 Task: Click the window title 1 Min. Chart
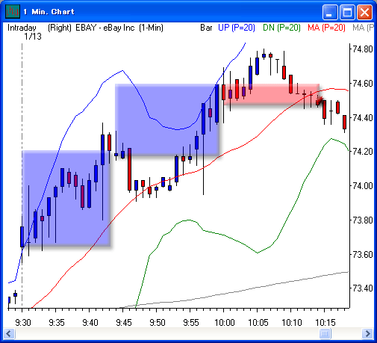pyautogui.click(x=49, y=12)
